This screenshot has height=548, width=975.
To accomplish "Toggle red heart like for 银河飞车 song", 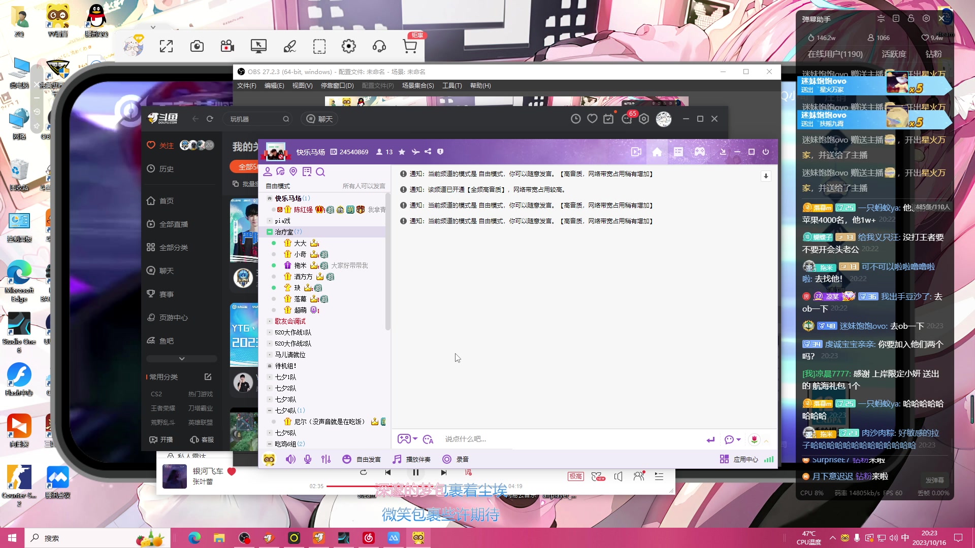I will 232,471.
